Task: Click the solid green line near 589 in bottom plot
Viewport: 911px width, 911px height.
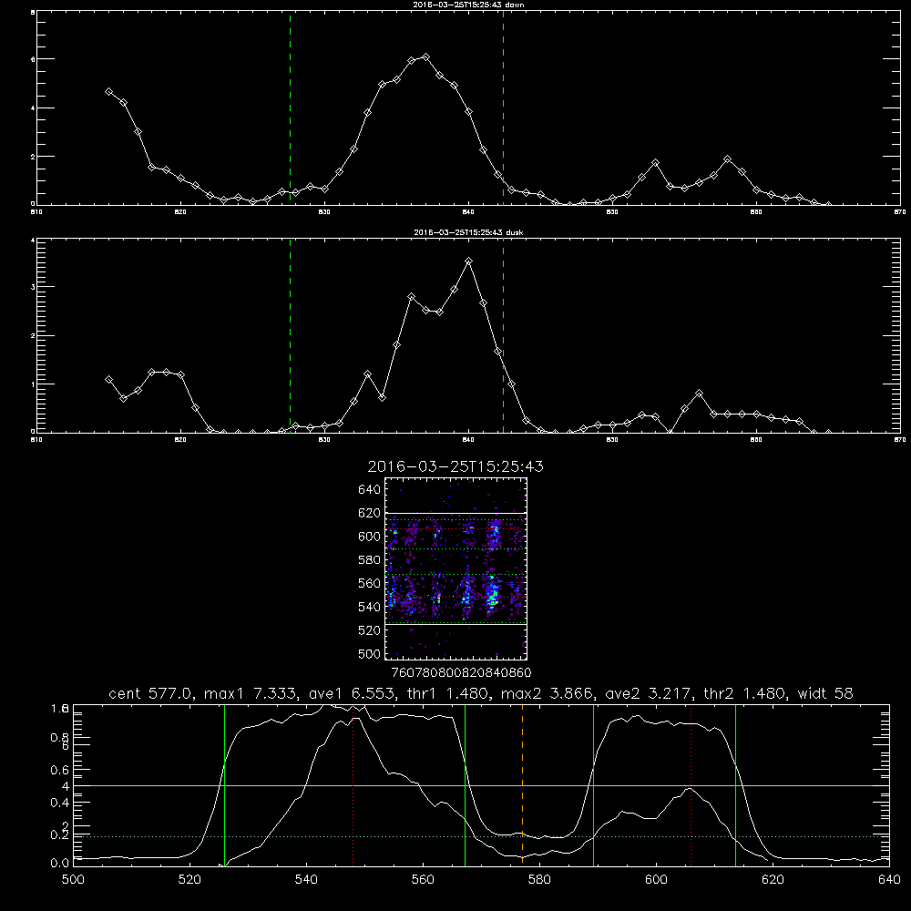Action: [593, 785]
